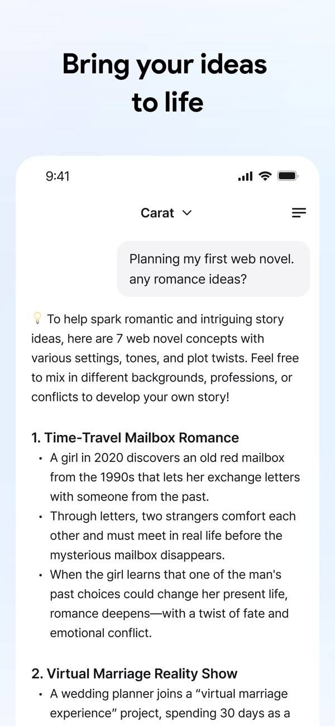Tap the battery level icon
335x726 pixels.
288,176
